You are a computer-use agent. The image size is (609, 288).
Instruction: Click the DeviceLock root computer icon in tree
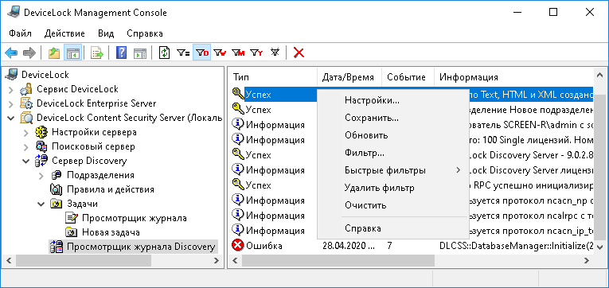tap(12, 75)
